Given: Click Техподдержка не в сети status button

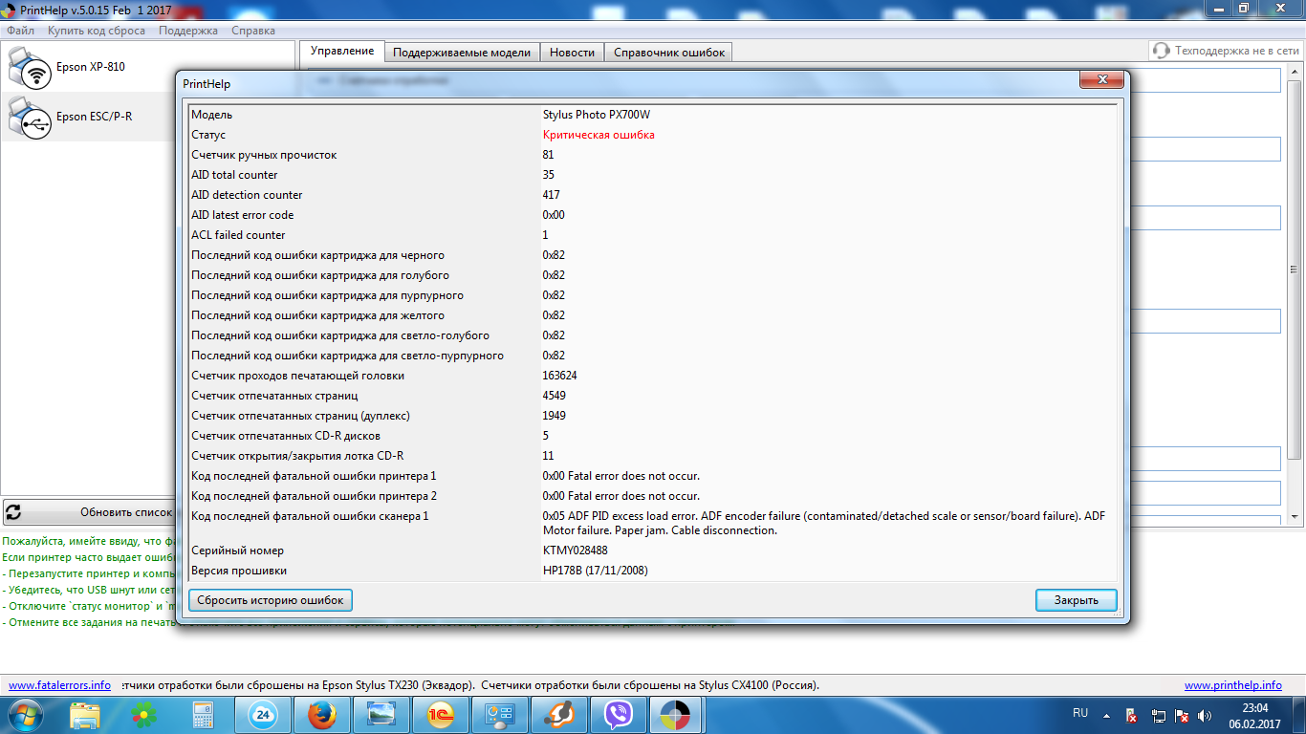Looking at the screenshot, I should point(1226,51).
